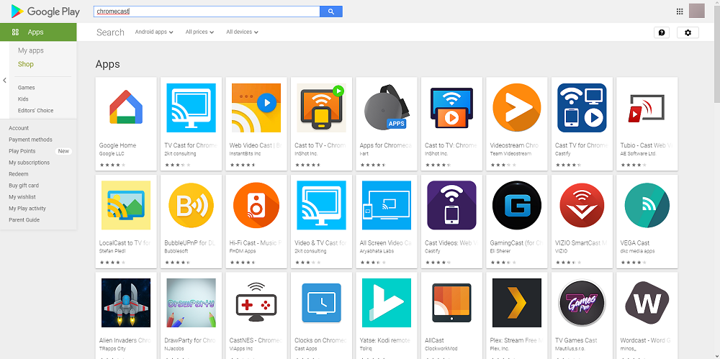Expand the All devices filter dropdown

tap(242, 32)
